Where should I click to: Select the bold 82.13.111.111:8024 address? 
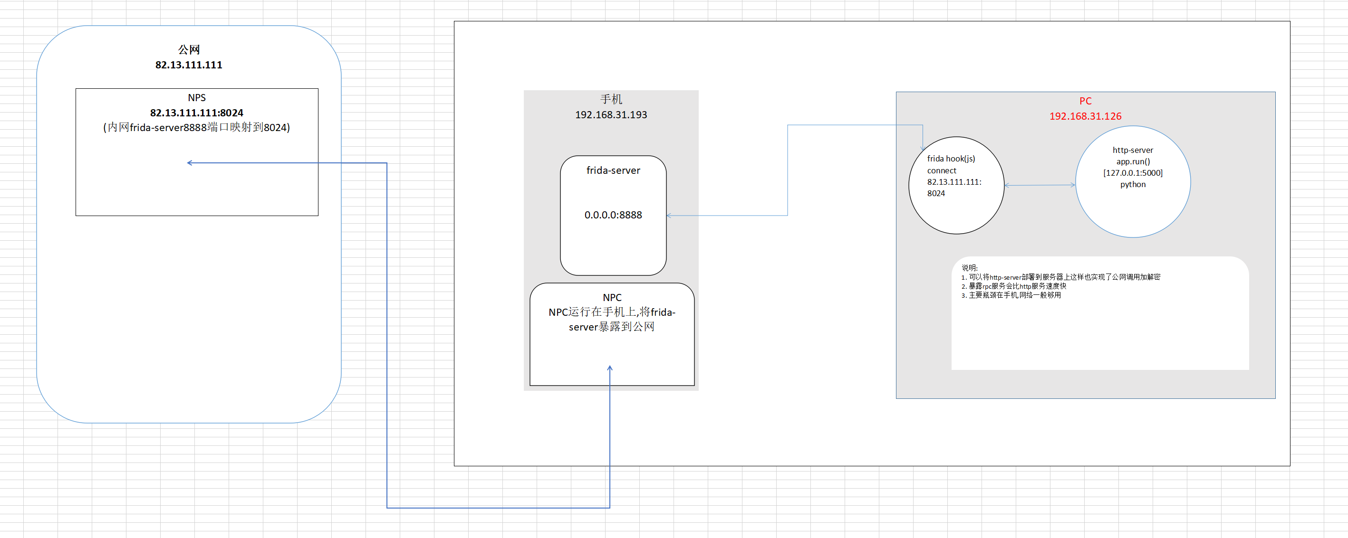pyautogui.click(x=197, y=113)
